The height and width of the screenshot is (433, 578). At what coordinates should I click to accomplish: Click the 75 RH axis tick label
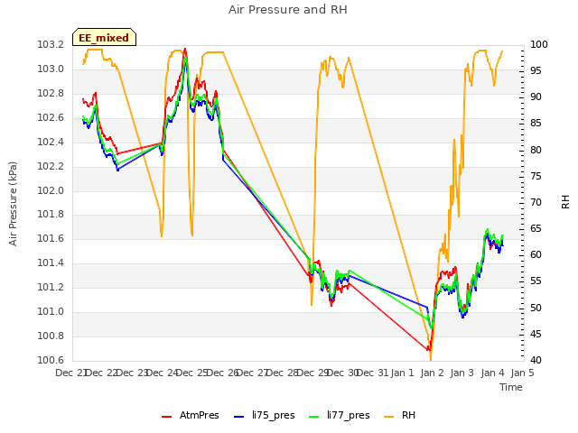click(x=536, y=177)
